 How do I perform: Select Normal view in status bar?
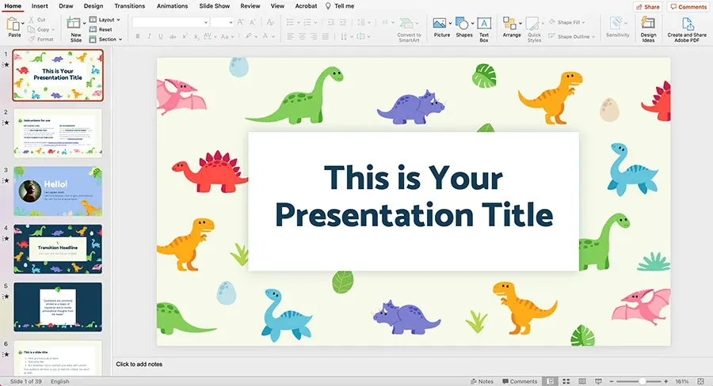pyautogui.click(x=551, y=381)
